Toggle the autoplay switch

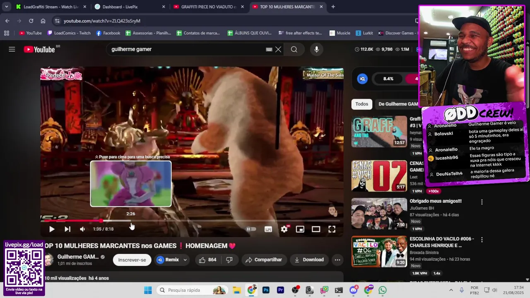tap(251, 229)
